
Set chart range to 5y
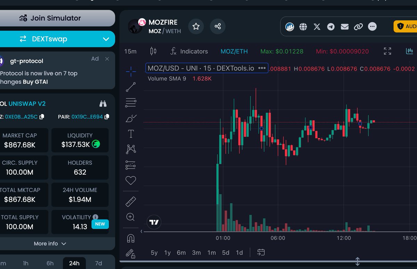tap(154, 253)
